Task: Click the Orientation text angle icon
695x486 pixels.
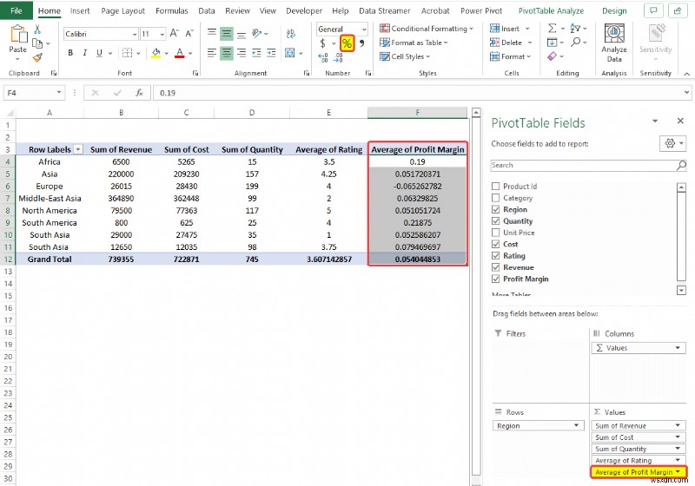Action: click(x=256, y=33)
